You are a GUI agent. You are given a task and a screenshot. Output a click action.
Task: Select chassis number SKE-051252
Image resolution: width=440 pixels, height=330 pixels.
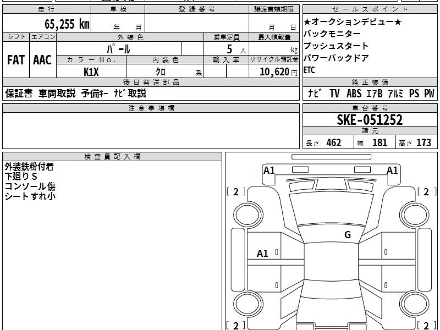pyautogui.click(x=370, y=120)
